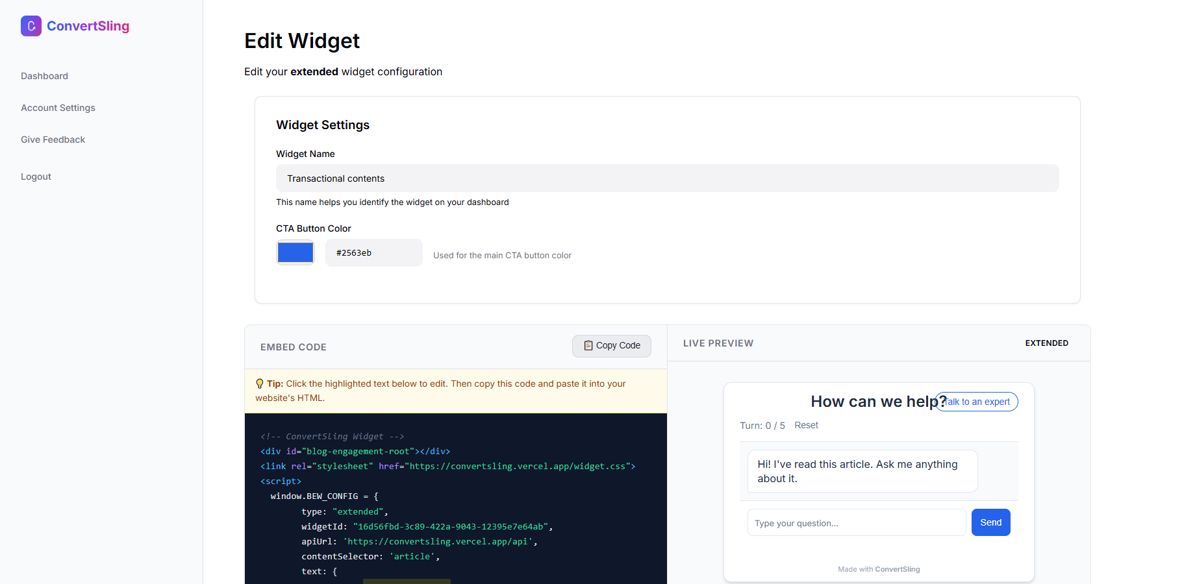
Task: Select the EXTENDED label in Live Preview
Action: pyautogui.click(x=1046, y=343)
